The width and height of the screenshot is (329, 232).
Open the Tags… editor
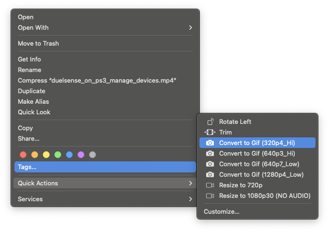pyautogui.click(x=27, y=167)
